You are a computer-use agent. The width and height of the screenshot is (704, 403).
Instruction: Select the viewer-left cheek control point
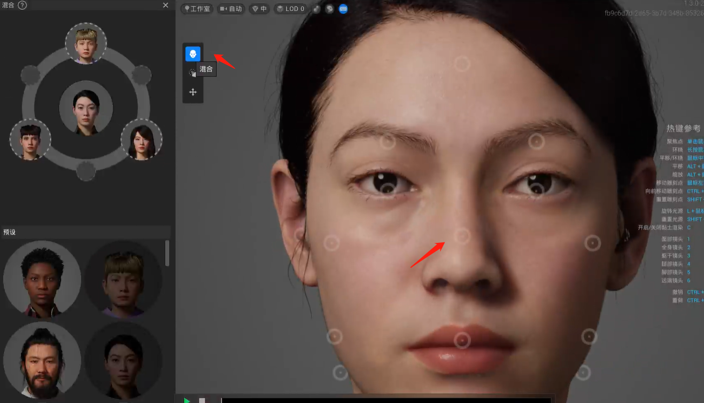point(332,243)
